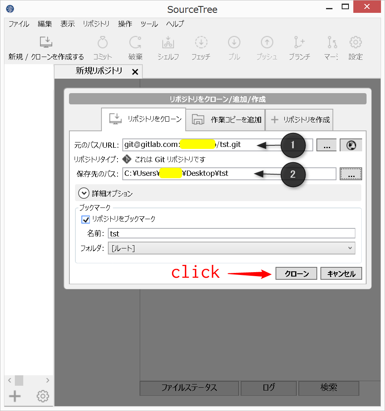Switch to the ファイルステータス bottom tab

coord(189,388)
